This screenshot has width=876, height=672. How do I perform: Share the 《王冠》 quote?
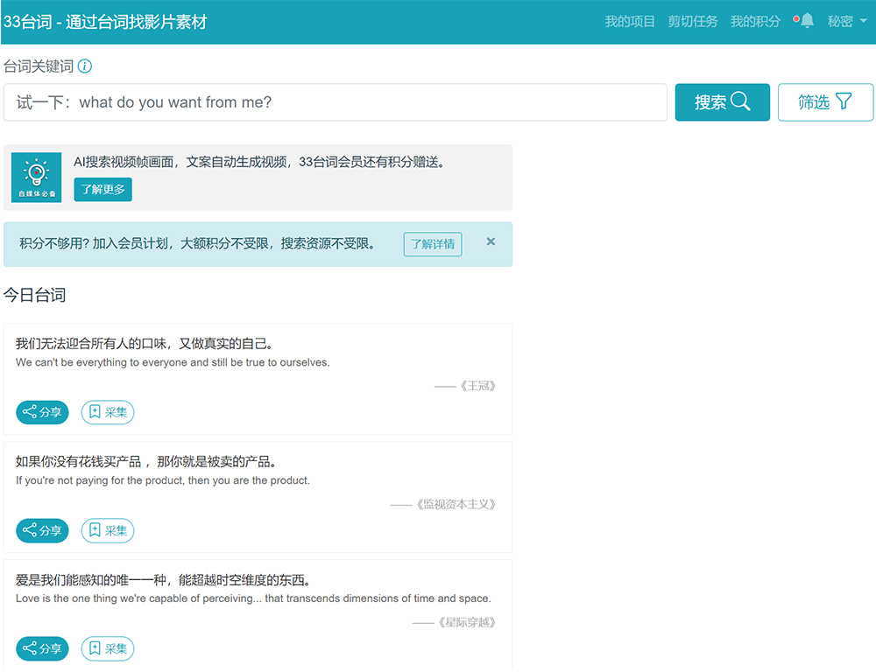(42, 412)
